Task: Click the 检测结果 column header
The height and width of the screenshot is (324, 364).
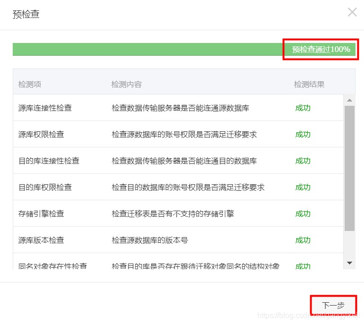Action: (309, 84)
